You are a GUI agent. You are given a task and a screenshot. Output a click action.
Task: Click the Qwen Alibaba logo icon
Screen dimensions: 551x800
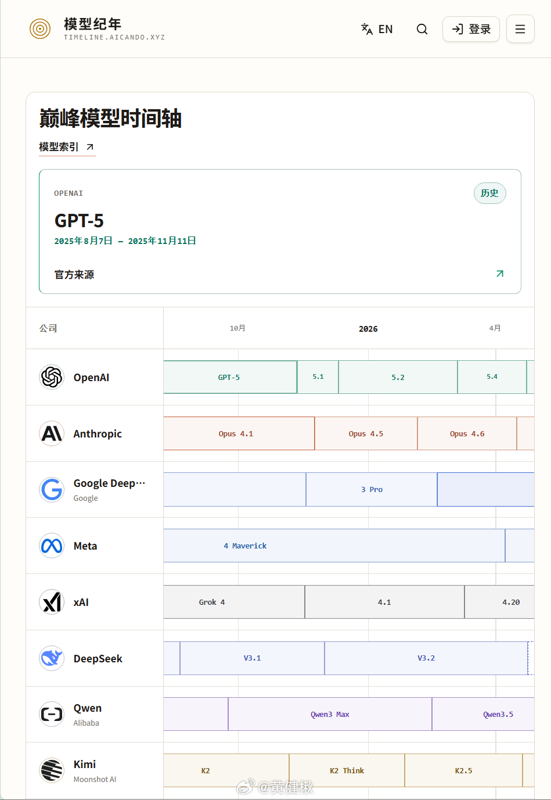[52, 715]
